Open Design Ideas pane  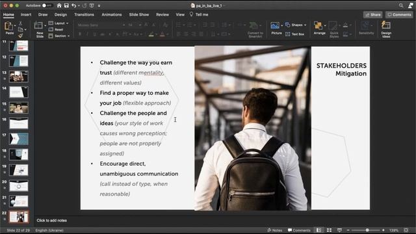click(386, 29)
